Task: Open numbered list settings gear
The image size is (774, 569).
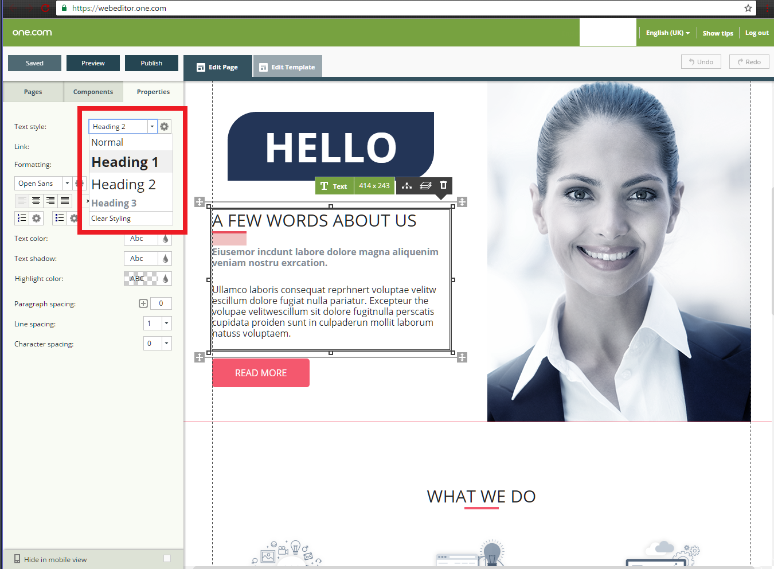Action: tap(37, 218)
